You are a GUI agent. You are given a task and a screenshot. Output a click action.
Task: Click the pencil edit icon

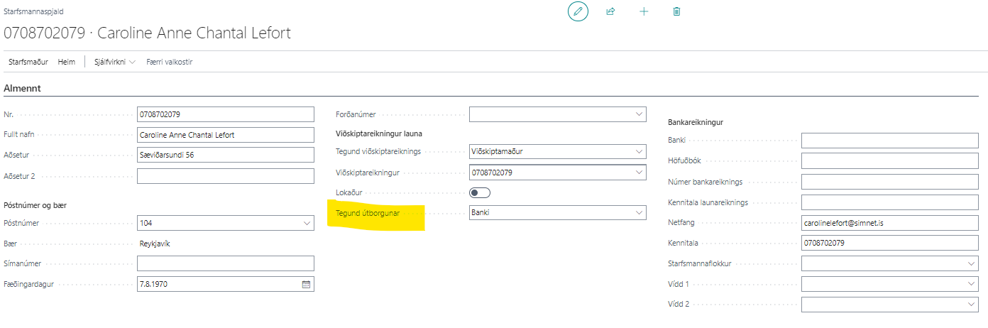click(x=578, y=11)
